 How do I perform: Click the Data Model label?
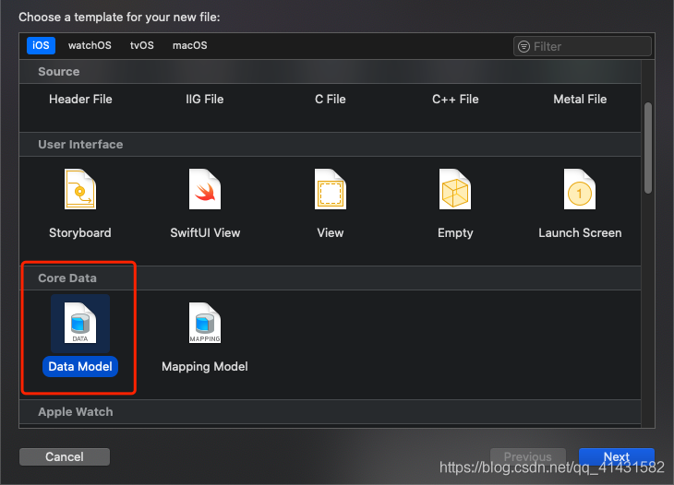80,367
